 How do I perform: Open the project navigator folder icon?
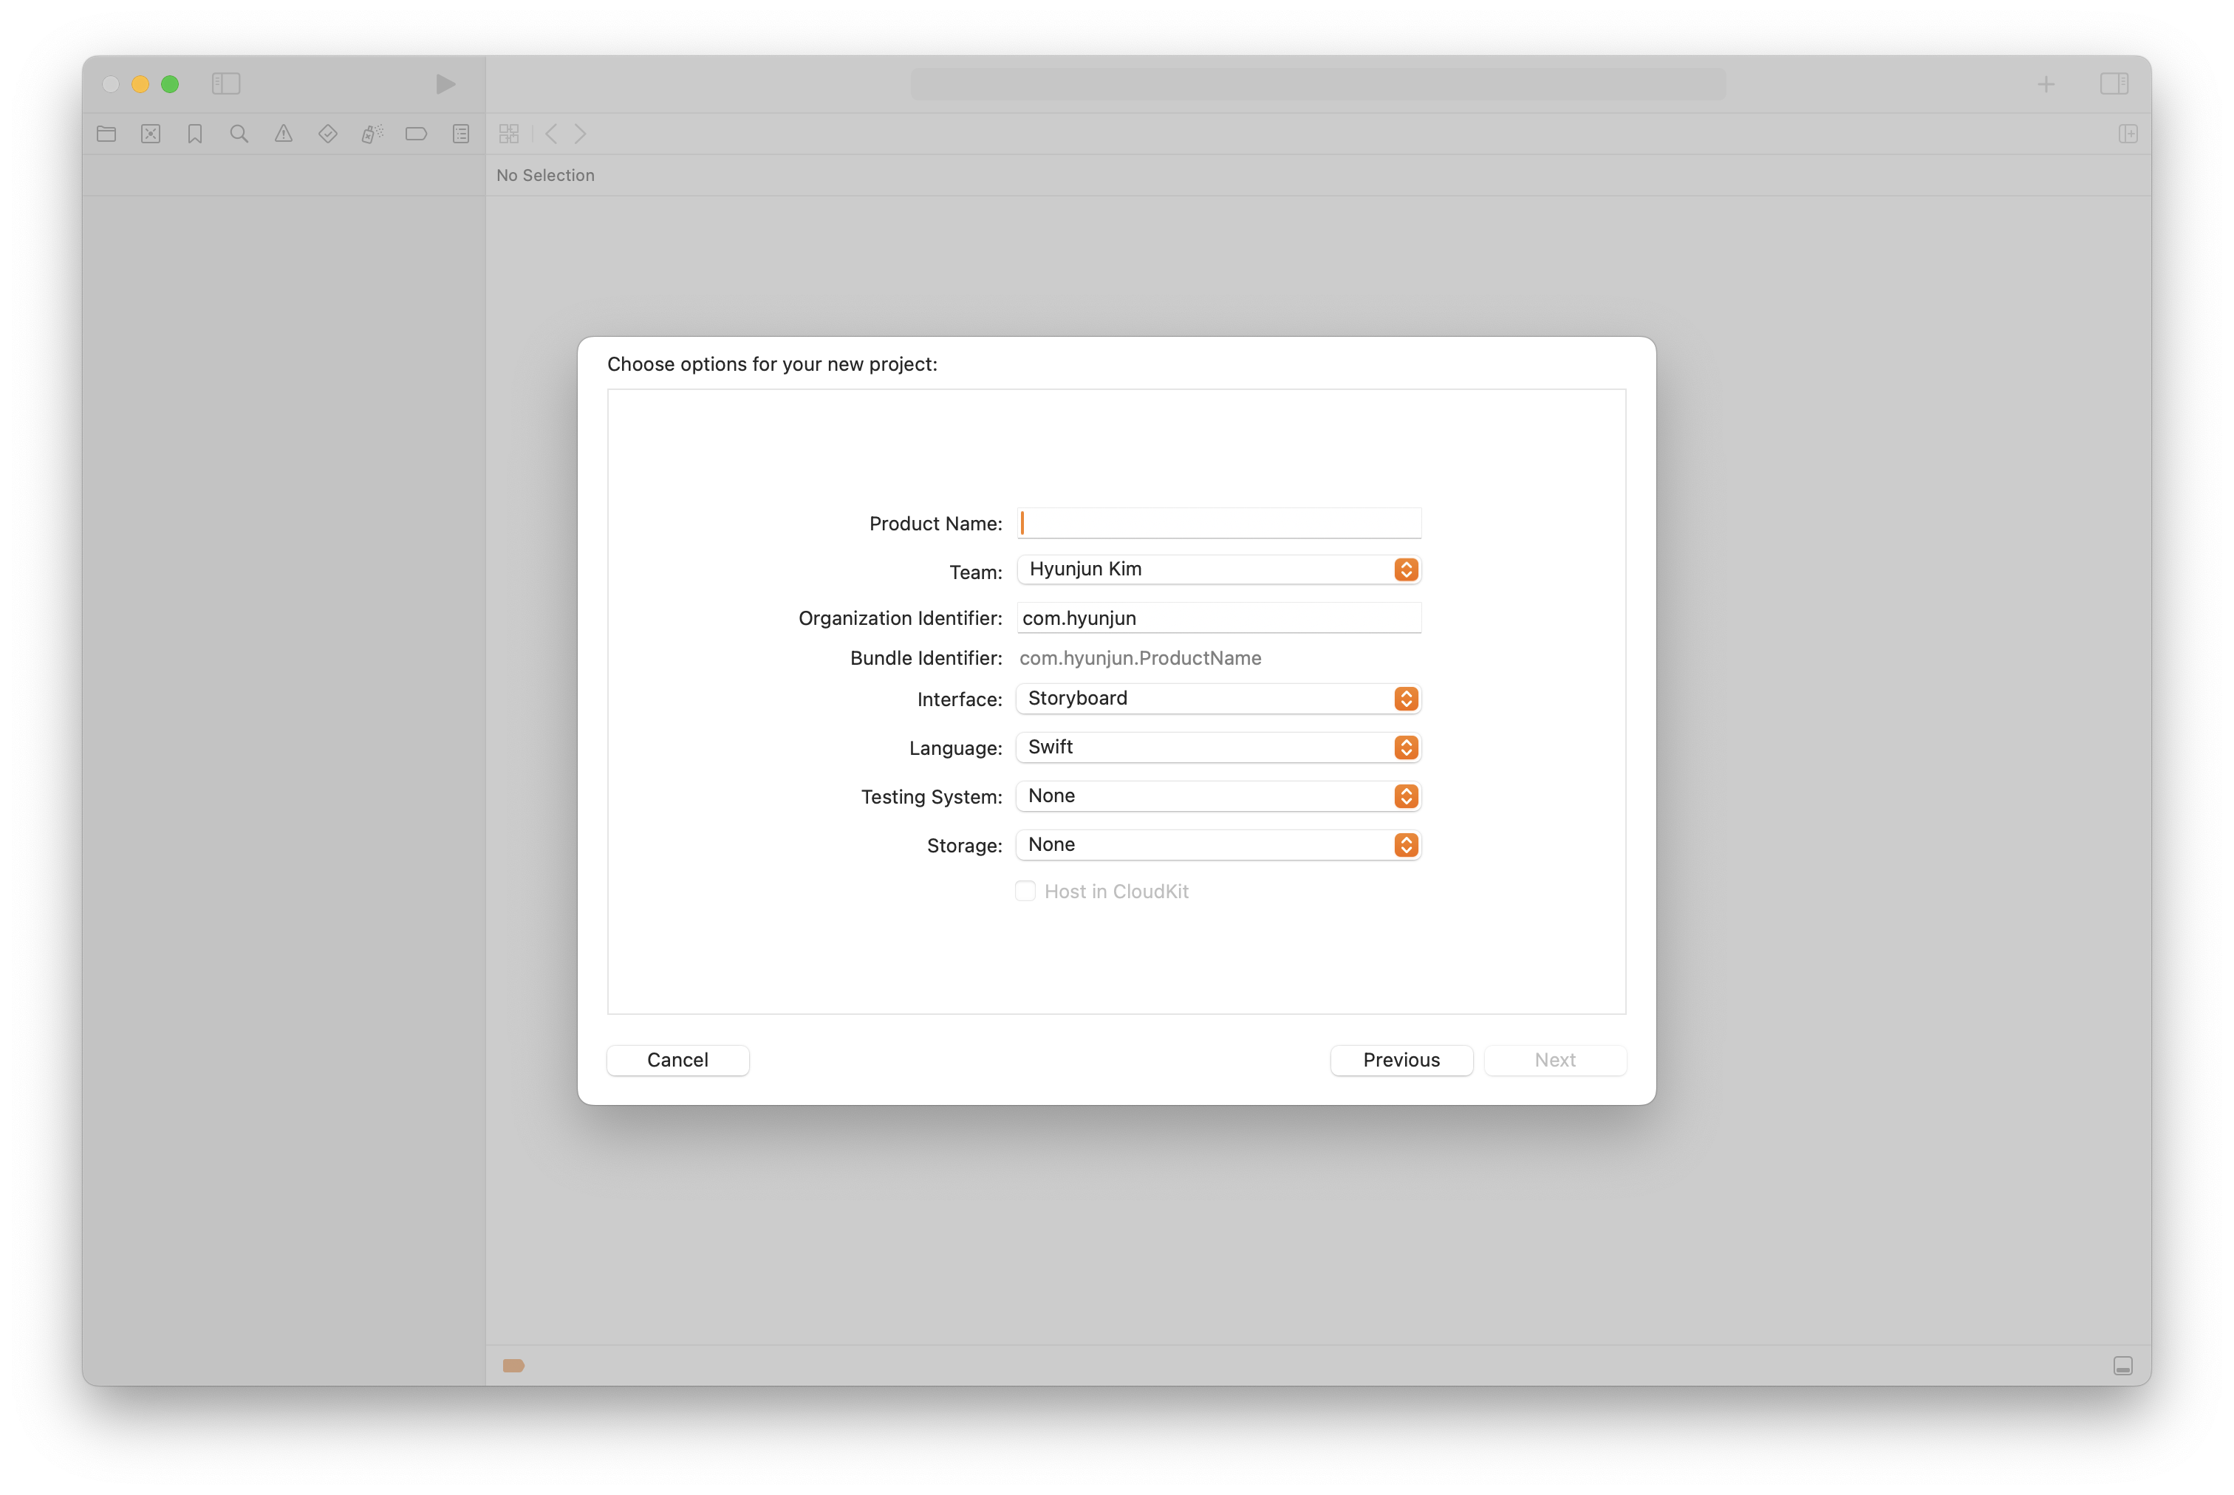107,134
